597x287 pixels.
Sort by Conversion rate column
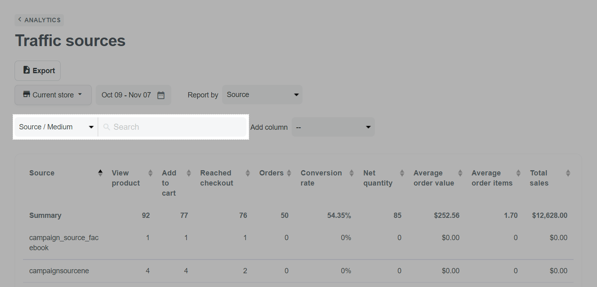click(351, 173)
